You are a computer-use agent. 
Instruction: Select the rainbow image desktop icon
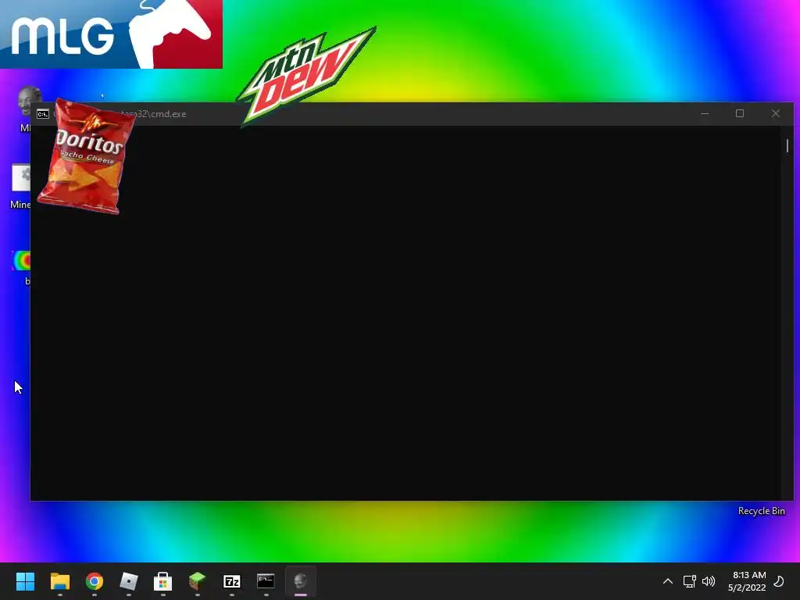click(x=21, y=260)
